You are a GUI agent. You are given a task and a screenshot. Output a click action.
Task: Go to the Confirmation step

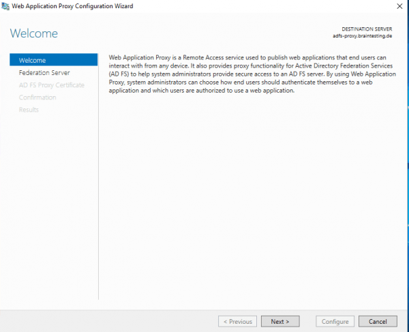(37, 97)
